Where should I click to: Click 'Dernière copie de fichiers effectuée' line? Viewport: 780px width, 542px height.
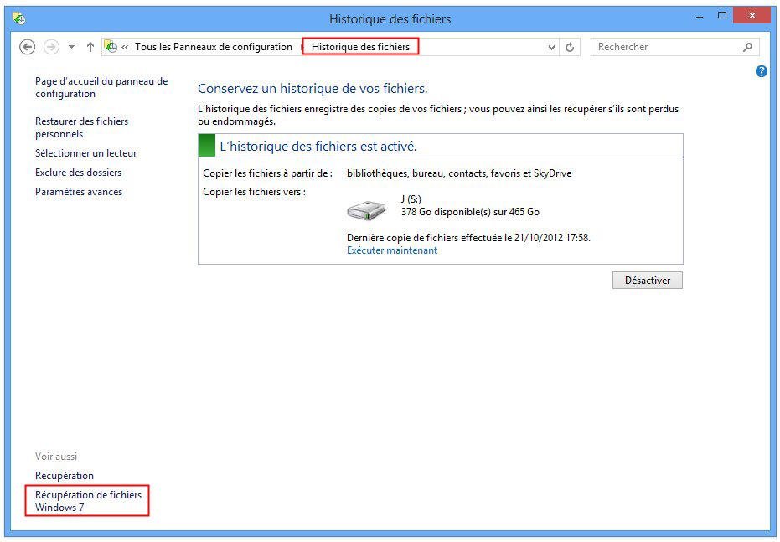(x=468, y=238)
